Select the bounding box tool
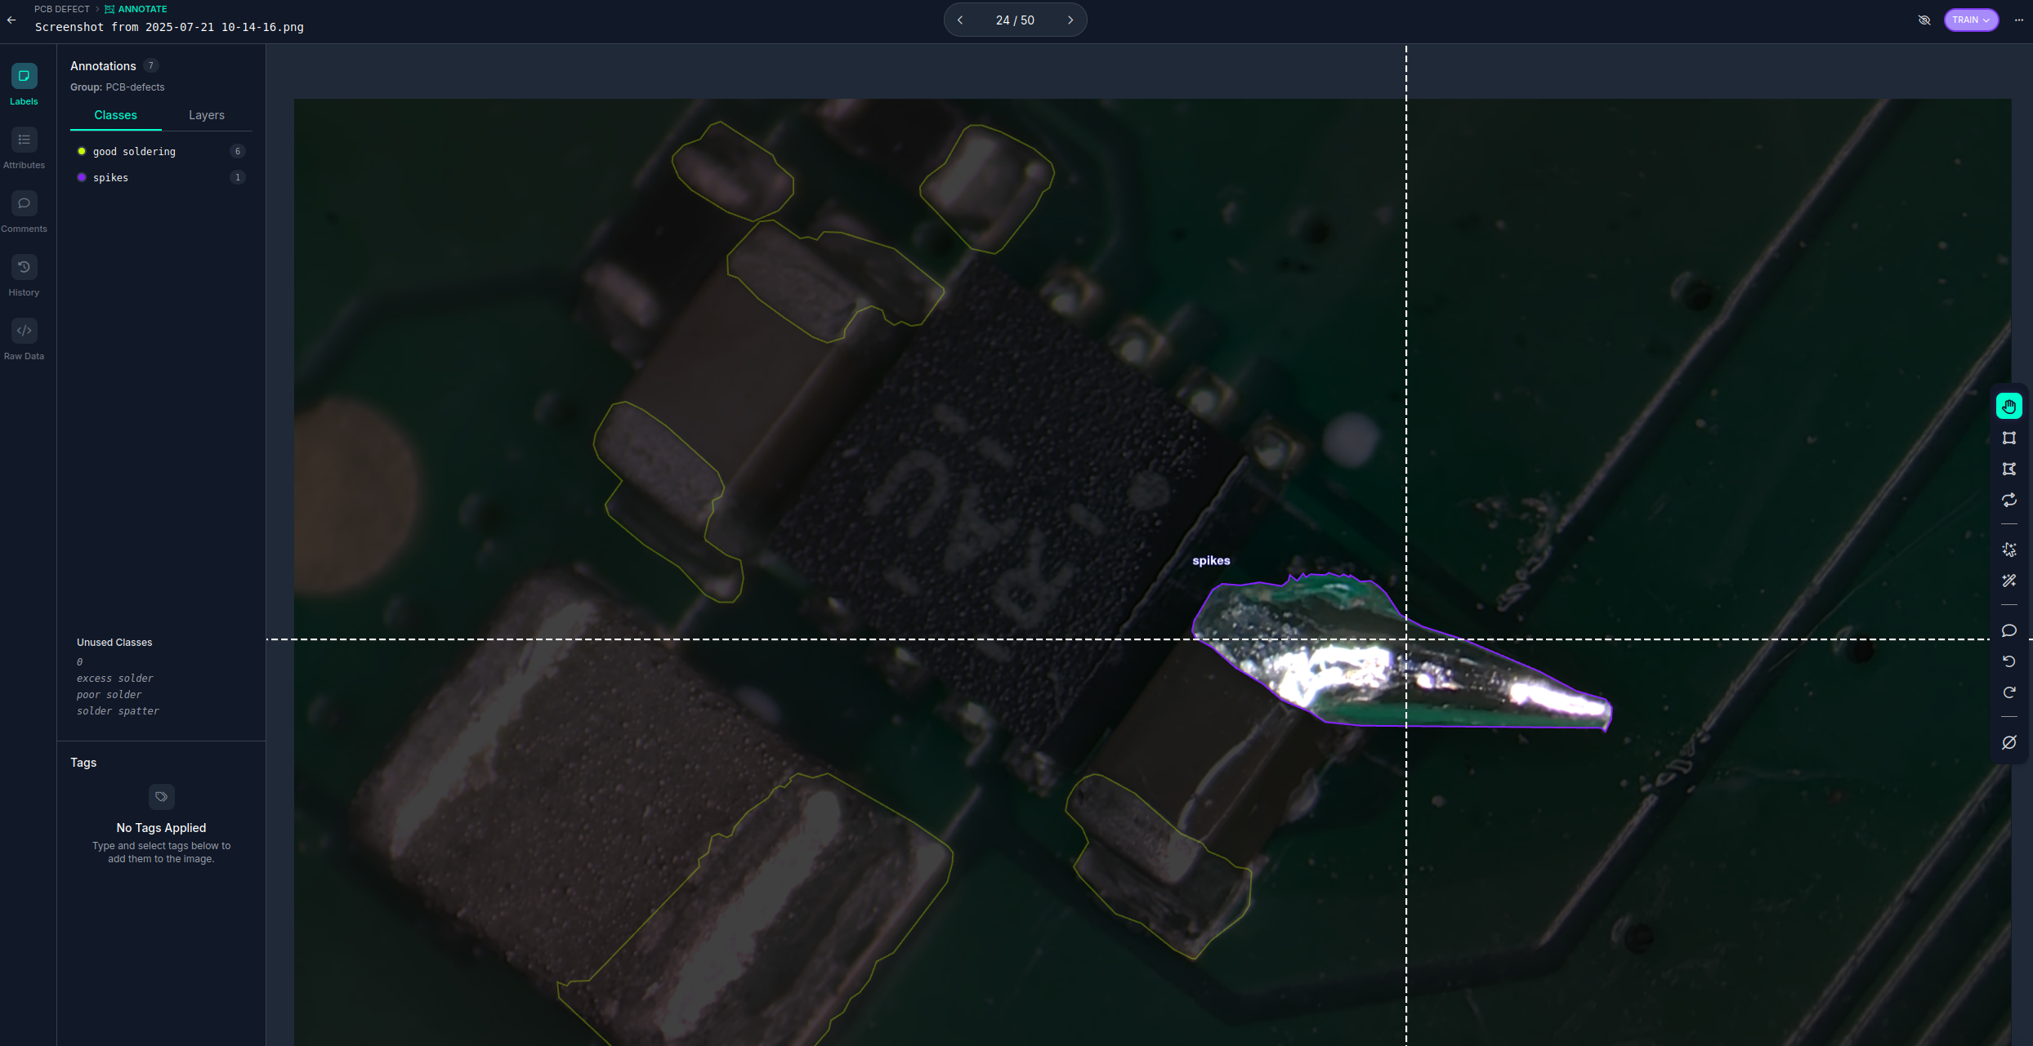Viewport: 2033px width, 1046px height. click(x=2008, y=438)
